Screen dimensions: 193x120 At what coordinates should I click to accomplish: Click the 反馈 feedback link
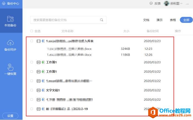157,4
